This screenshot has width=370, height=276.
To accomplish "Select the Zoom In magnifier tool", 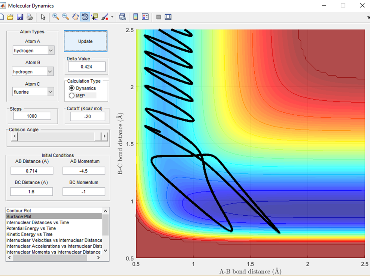I will point(56,17).
